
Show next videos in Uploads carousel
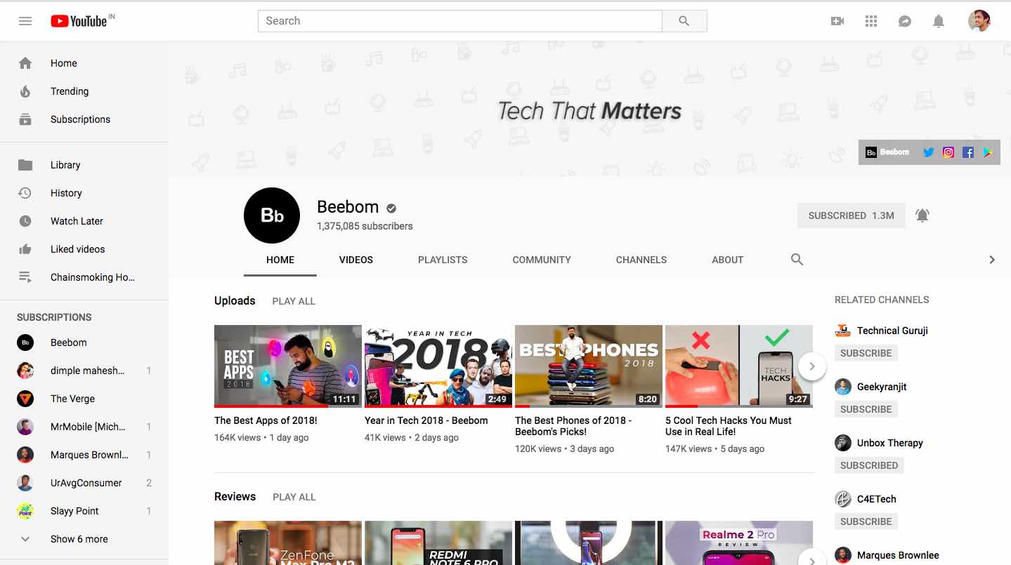click(812, 366)
